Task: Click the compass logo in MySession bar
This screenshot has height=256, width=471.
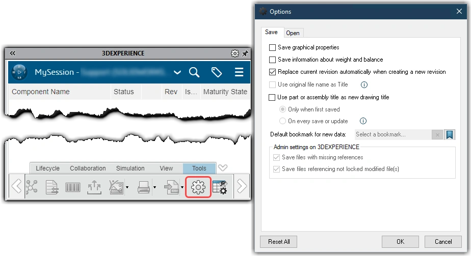Action: coord(19,72)
